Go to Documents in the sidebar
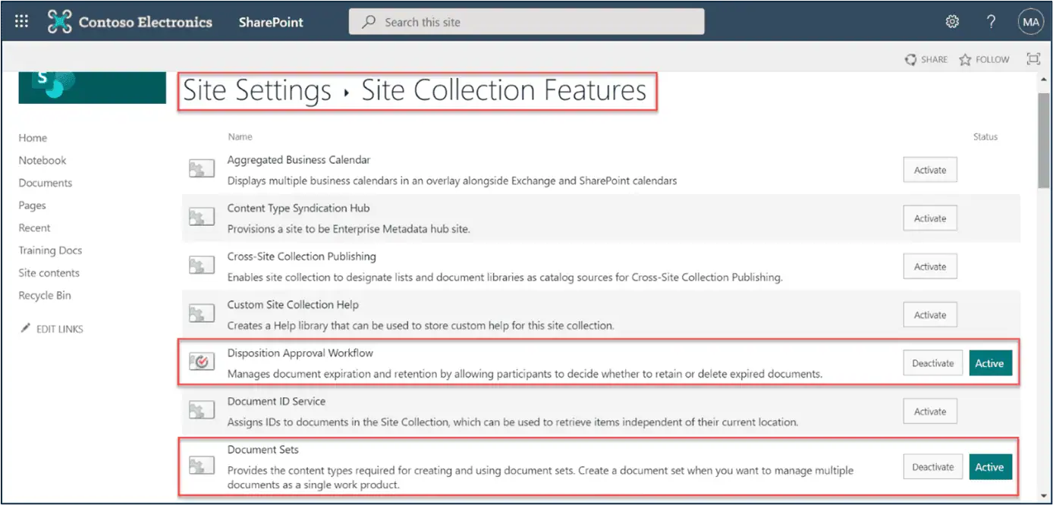The image size is (1053, 505). click(46, 183)
